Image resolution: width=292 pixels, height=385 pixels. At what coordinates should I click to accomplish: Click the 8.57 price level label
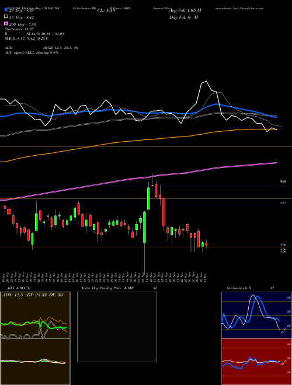coord(283,203)
